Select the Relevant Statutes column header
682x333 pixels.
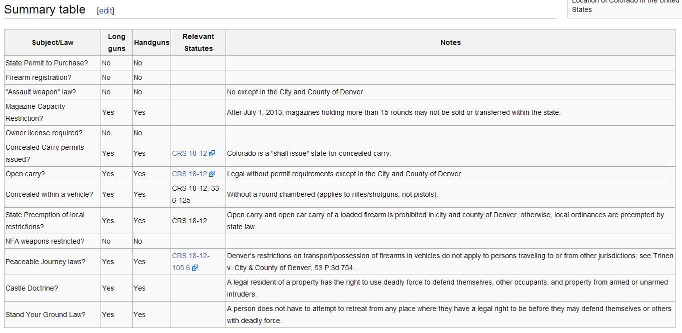[198, 42]
